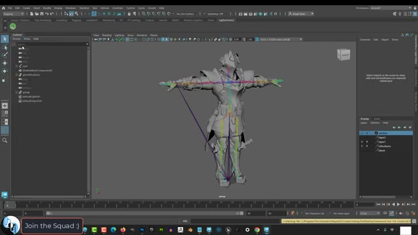
Task: Click the Maya logo icon at bottom left
Action: [x=5, y=195]
